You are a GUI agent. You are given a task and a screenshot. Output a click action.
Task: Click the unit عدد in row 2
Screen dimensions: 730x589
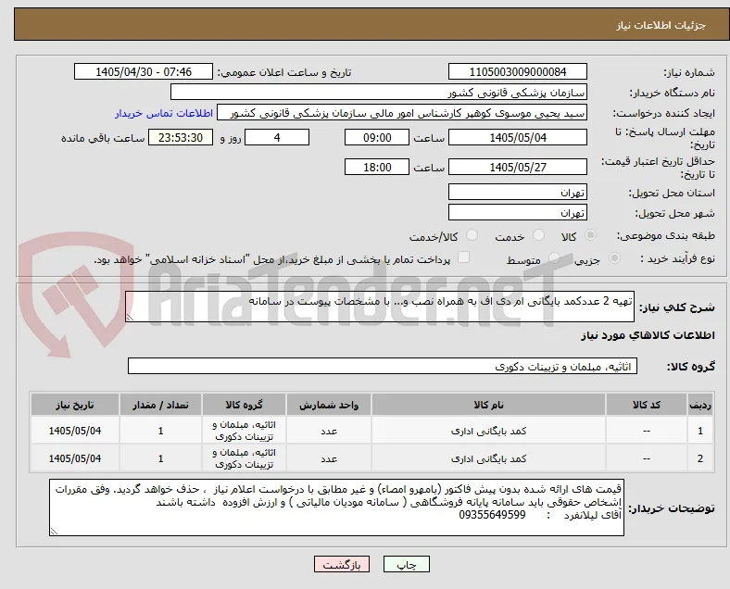[329, 459]
